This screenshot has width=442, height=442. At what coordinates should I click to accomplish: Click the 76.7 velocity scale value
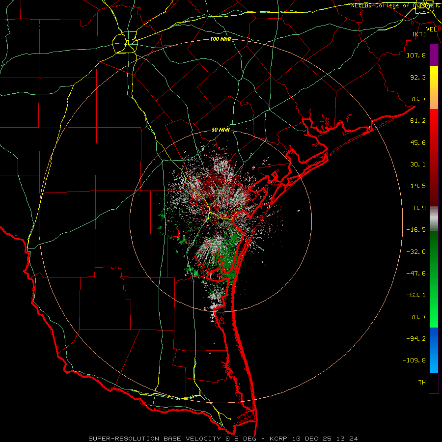click(x=418, y=99)
